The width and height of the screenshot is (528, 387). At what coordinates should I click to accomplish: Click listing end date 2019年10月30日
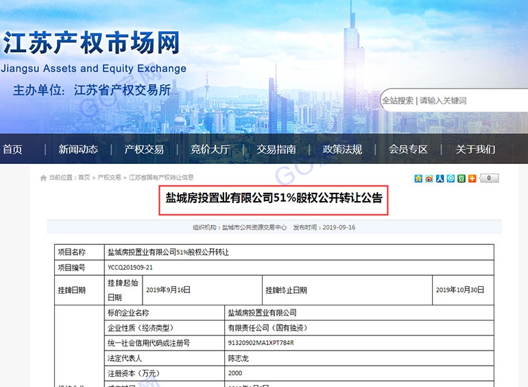point(460,290)
